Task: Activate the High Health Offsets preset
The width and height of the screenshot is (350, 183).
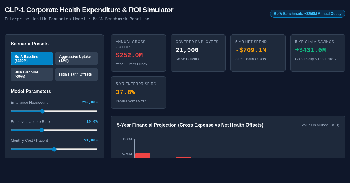Action: [x=76, y=74]
